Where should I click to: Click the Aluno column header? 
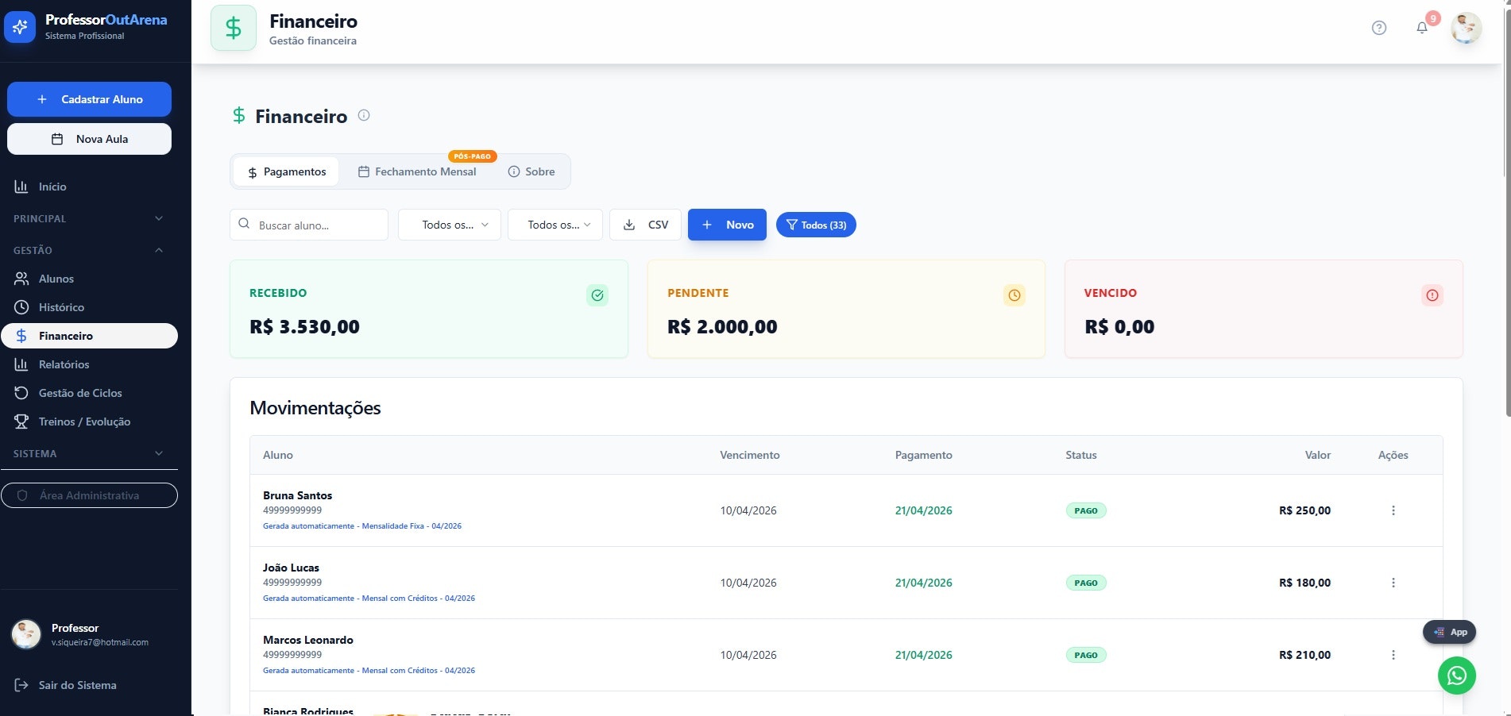pyautogui.click(x=278, y=455)
